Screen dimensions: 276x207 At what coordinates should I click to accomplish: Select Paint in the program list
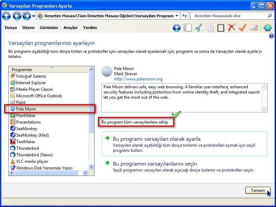click(x=49, y=102)
